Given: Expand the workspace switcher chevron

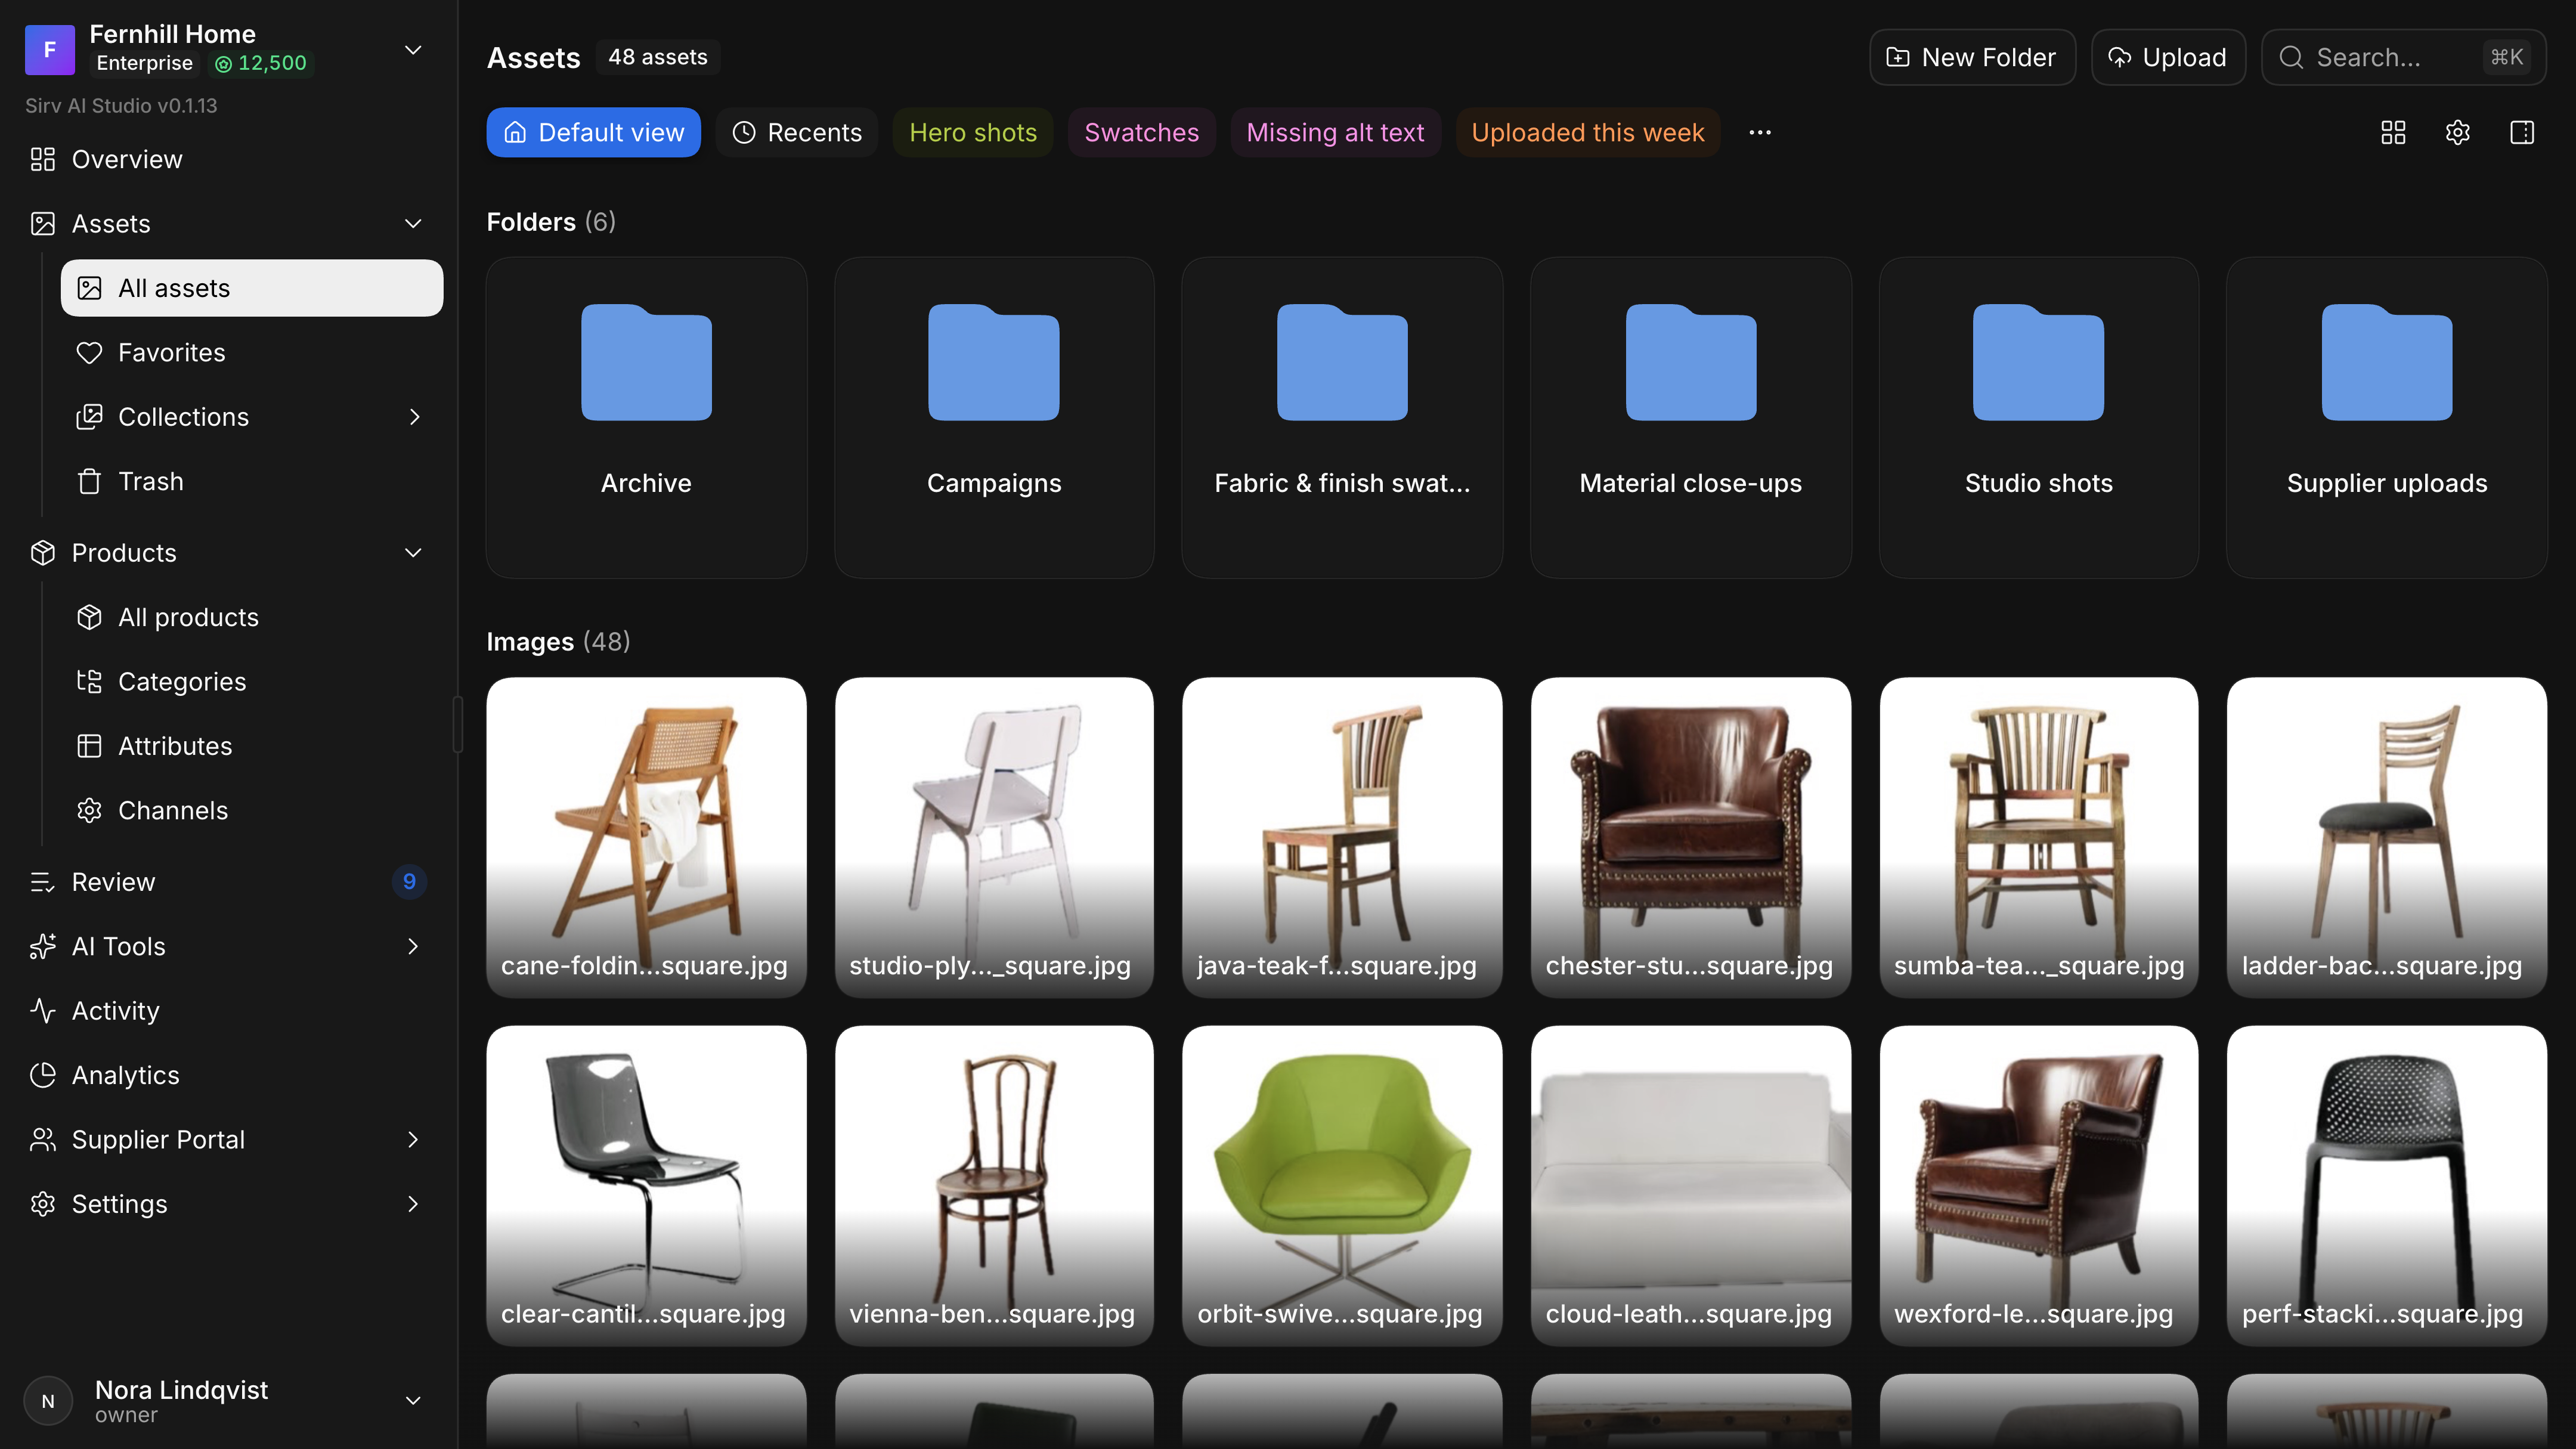Looking at the screenshot, I should click(413, 49).
